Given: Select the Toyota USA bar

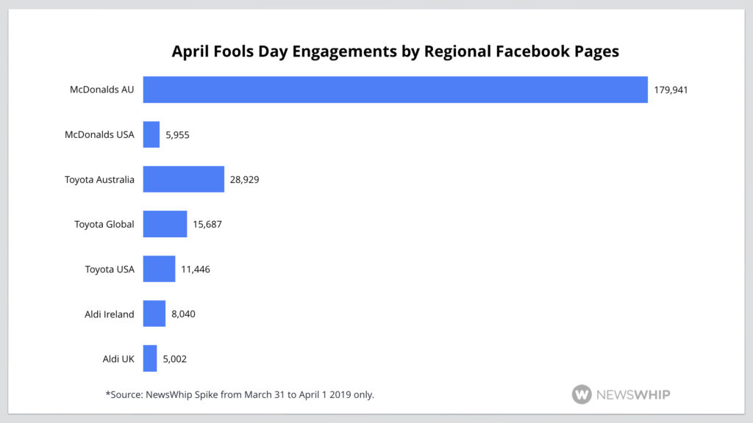Looking at the screenshot, I should tap(159, 269).
